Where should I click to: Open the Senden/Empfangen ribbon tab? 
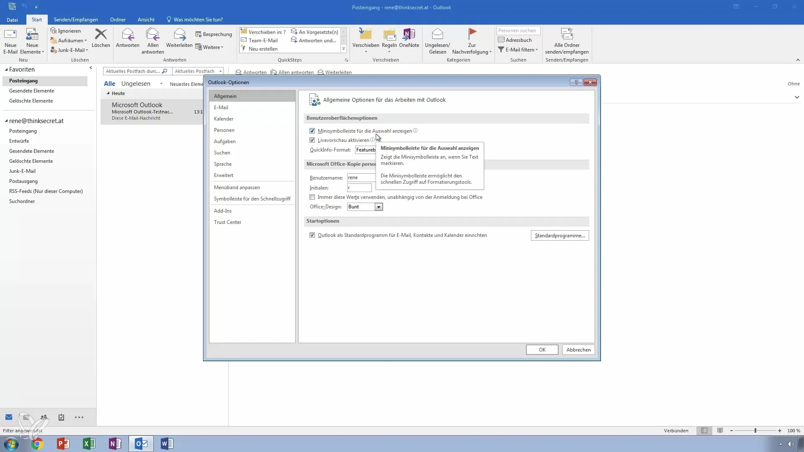tap(76, 20)
